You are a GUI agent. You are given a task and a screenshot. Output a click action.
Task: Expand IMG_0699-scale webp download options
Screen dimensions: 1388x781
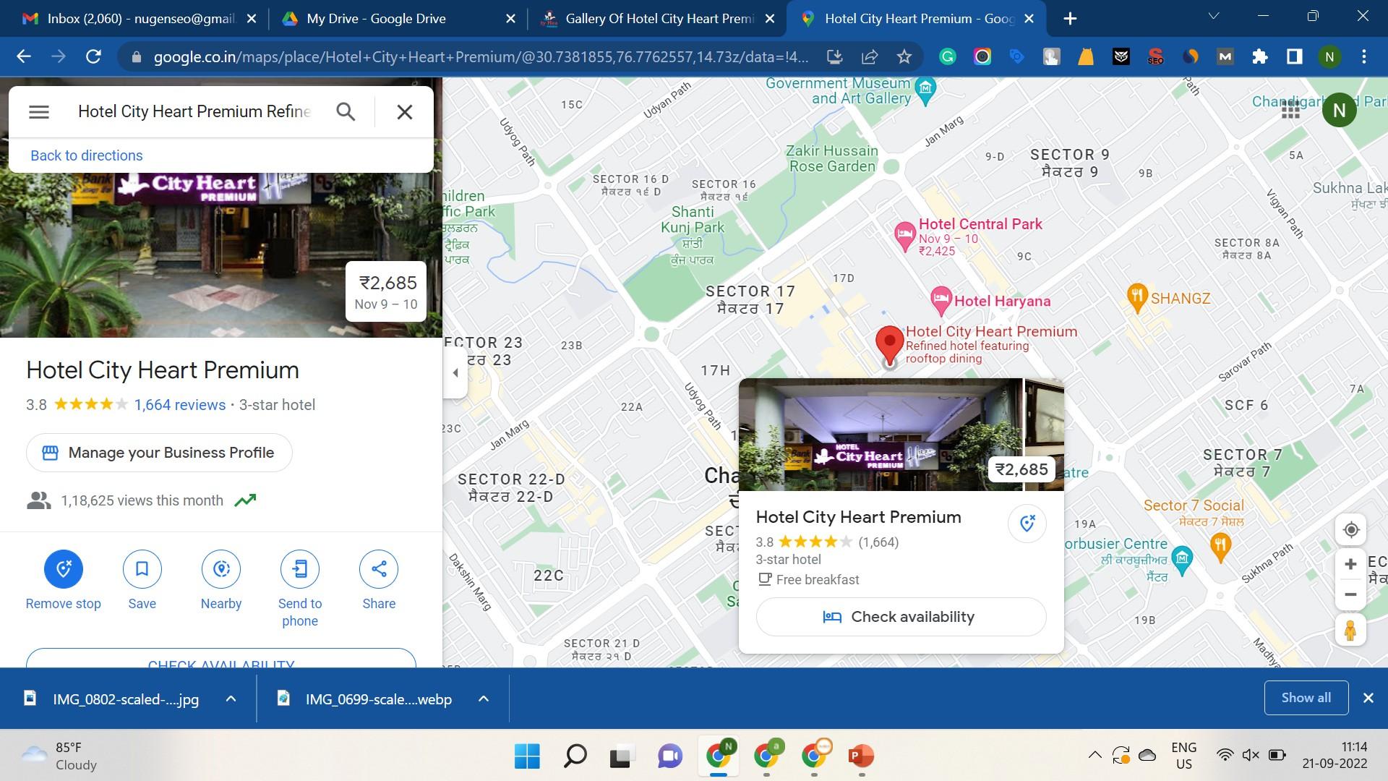tap(484, 699)
